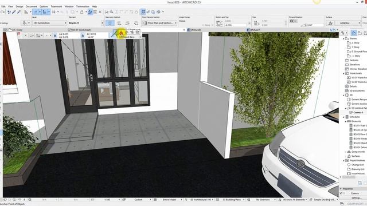Click the inject parameters syringe icon
Viewport: 367px width, 206px height.
19,11
